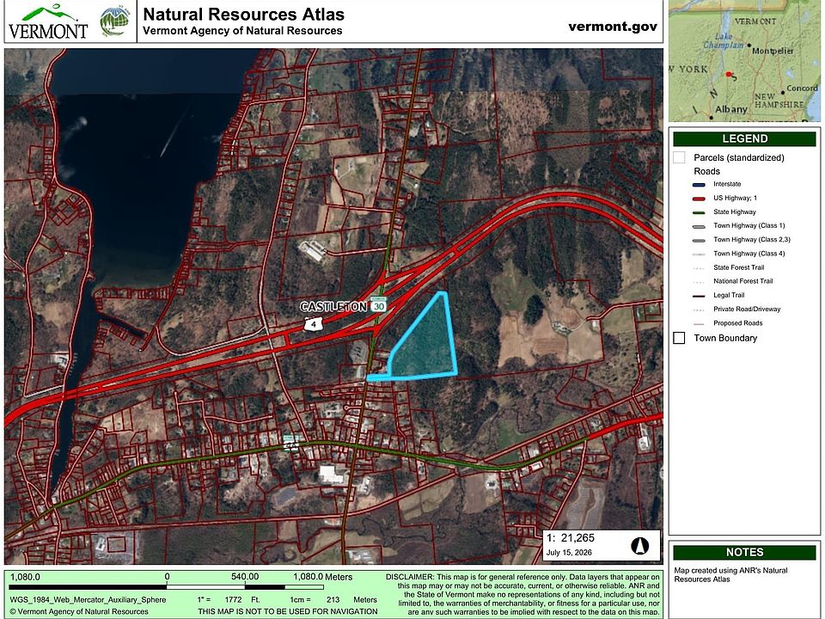Click the "July 15, 2026" date text

569,552
